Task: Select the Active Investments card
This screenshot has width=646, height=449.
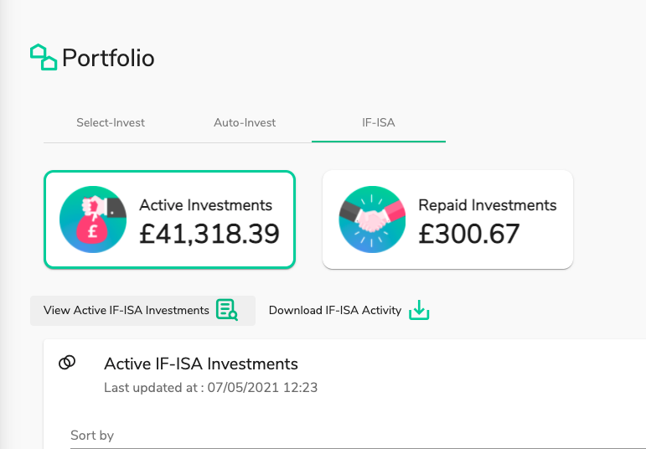Action: pos(170,219)
